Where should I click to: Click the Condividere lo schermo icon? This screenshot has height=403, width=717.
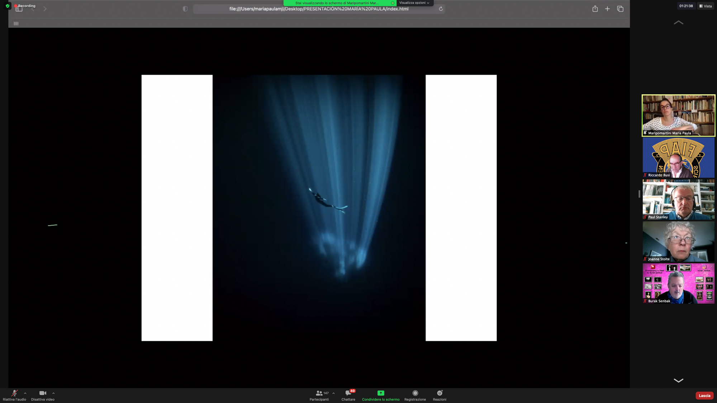coord(380,393)
